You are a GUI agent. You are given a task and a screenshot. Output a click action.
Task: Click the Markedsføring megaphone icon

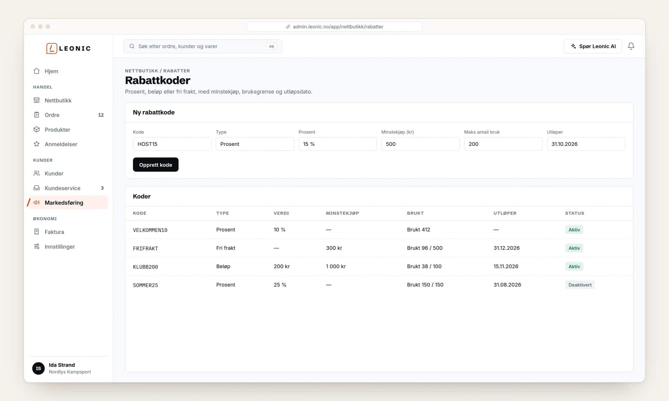(37, 202)
